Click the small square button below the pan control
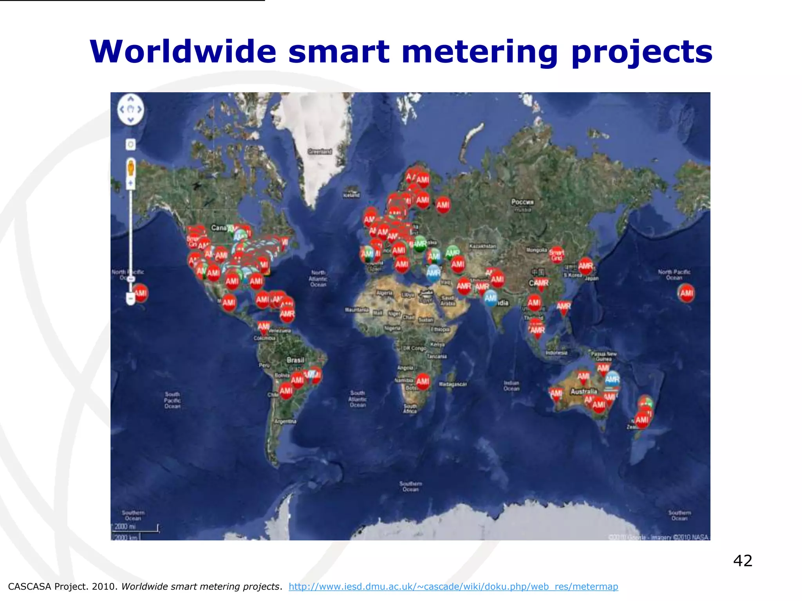Viewport: 802px width, 601px height. click(x=131, y=145)
